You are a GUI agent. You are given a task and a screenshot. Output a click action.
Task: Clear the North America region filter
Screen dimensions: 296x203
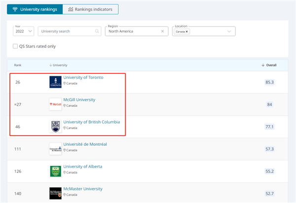[162, 32]
